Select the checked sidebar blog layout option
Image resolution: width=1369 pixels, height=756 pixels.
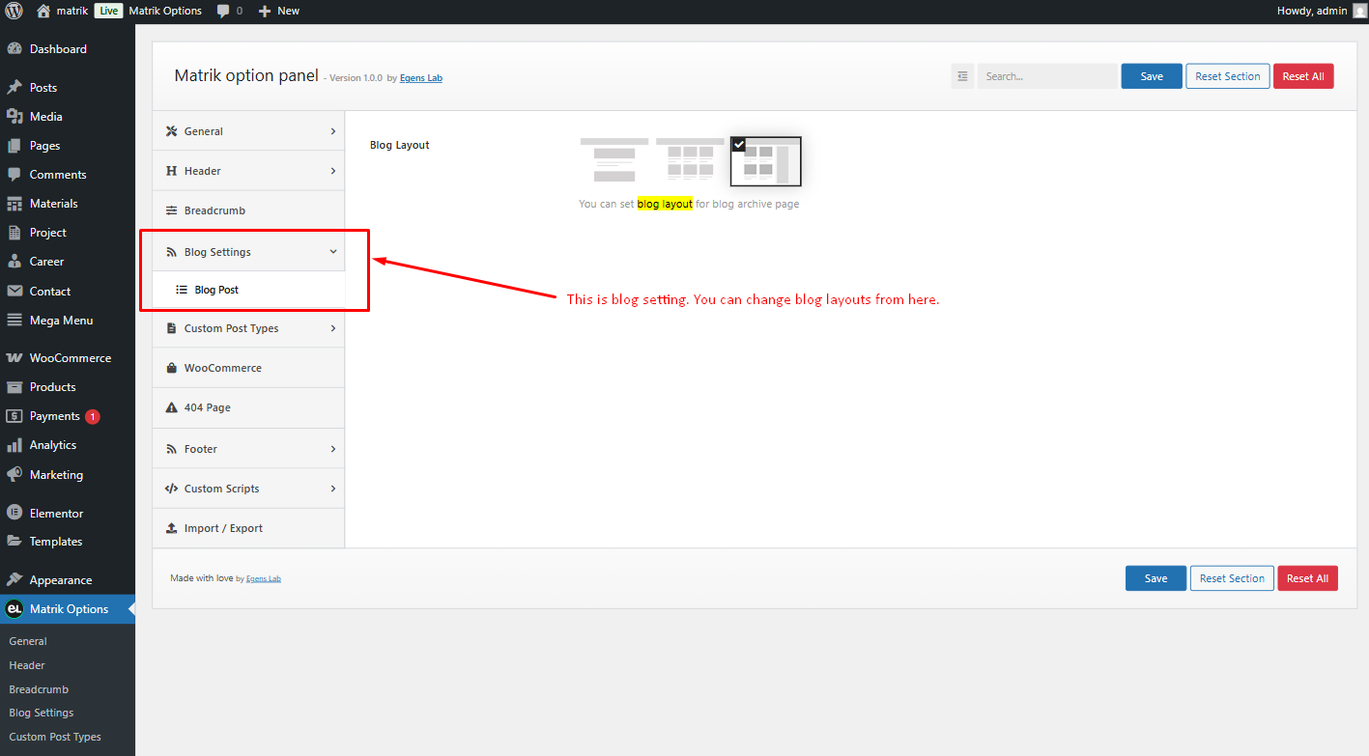pos(766,160)
